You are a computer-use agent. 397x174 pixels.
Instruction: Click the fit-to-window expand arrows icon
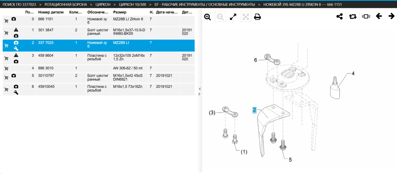[233, 17]
